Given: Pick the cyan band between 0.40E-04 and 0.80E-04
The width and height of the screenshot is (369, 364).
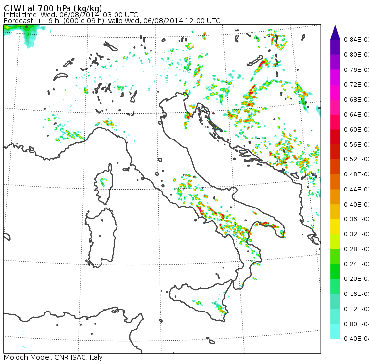Looking at the screenshot, I should click(x=335, y=331).
